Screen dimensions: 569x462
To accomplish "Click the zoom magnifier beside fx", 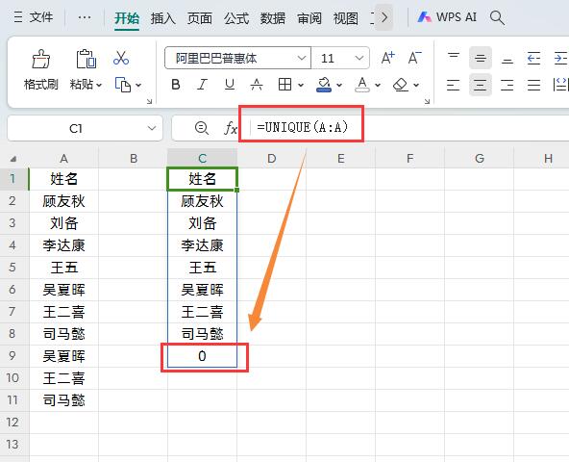I will (x=202, y=128).
